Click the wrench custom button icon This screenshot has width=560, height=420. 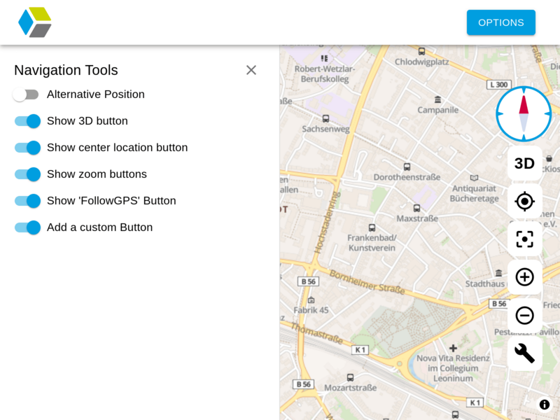pyautogui.click(x=524, y=353)
